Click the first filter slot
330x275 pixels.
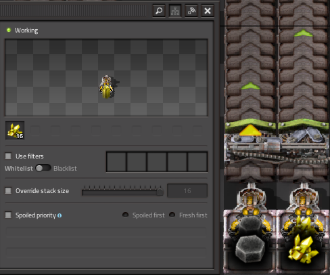click(116, 162)
